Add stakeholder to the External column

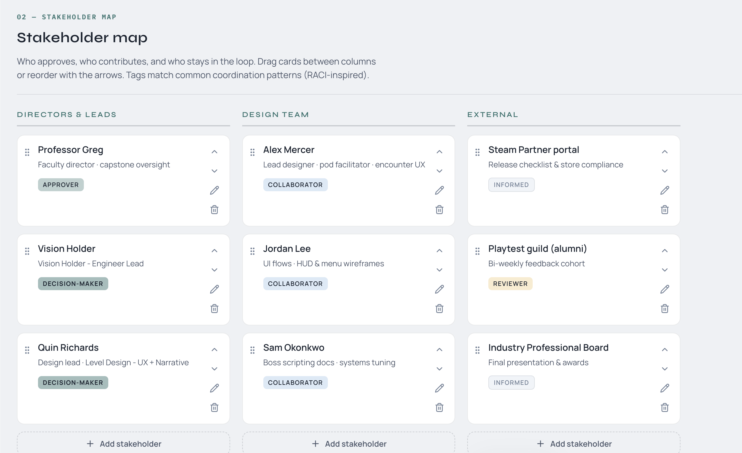[x=574, y=444]
